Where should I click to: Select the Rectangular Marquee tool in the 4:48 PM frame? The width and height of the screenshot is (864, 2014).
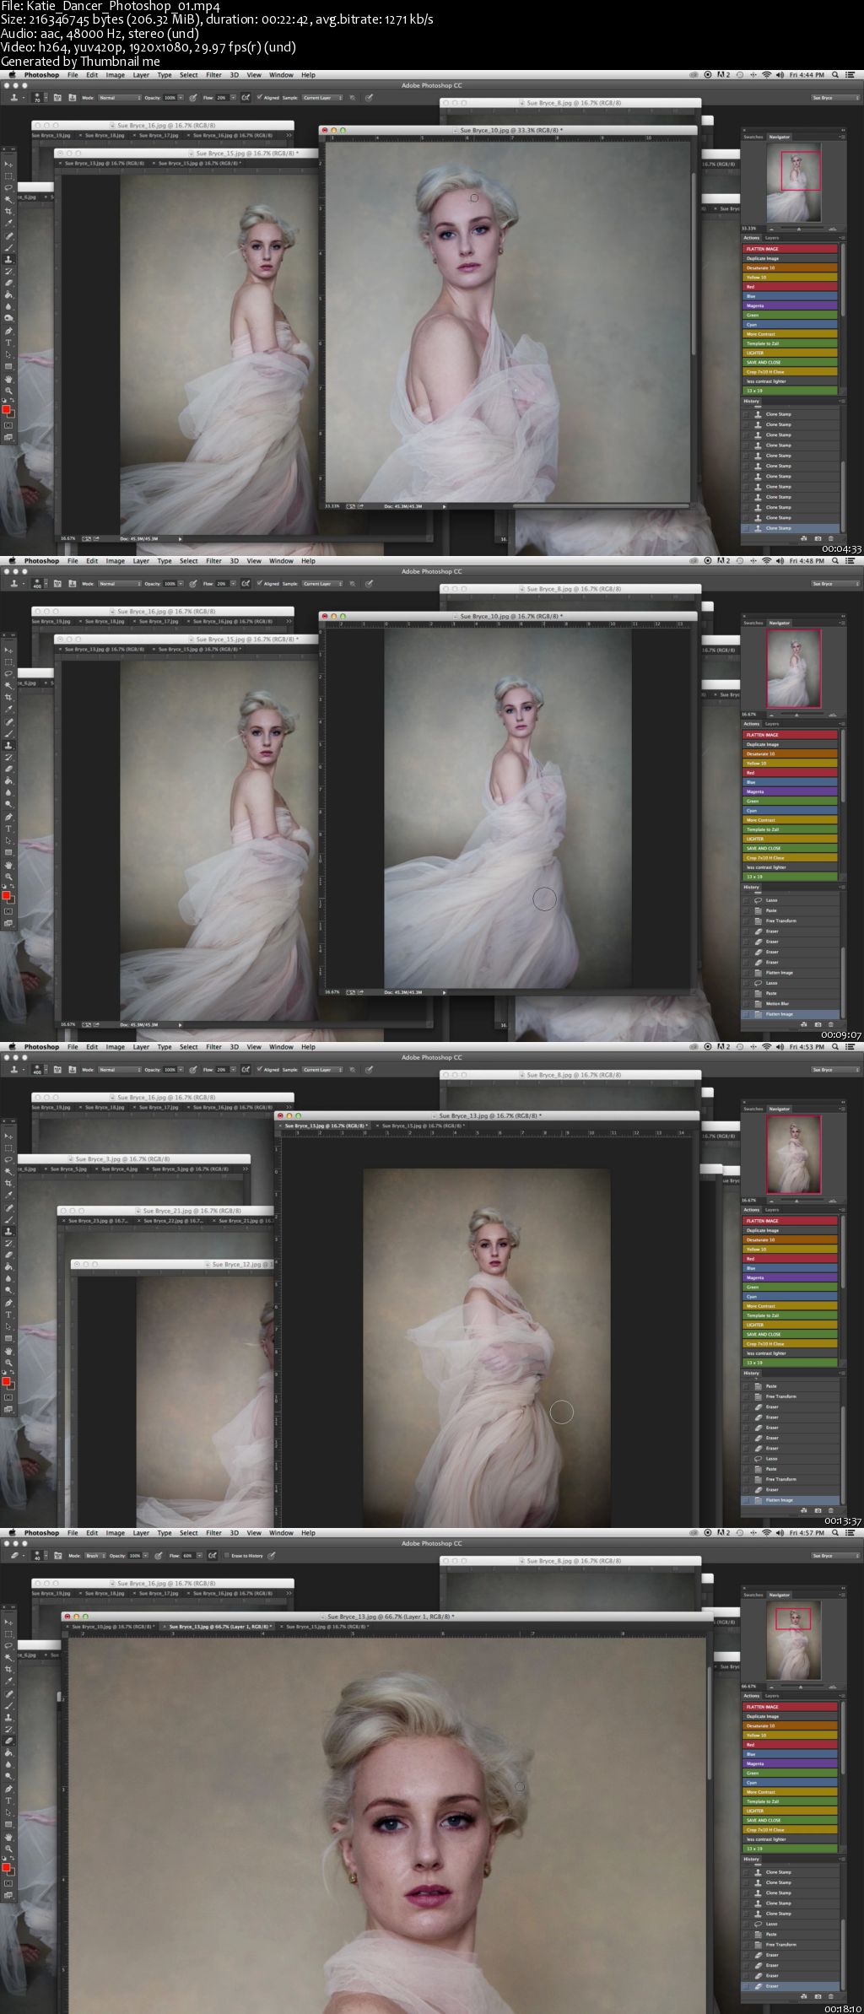pos(8,662)
